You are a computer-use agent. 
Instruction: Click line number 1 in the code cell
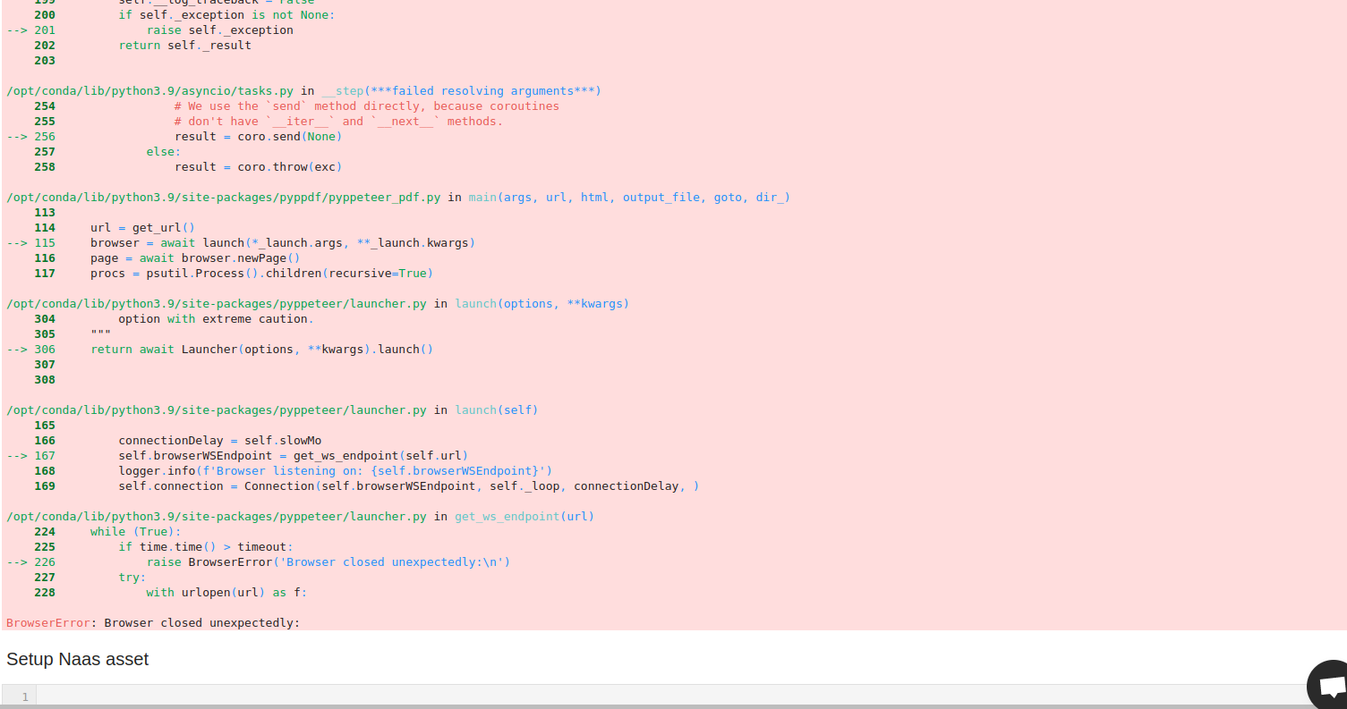point(23,696)
